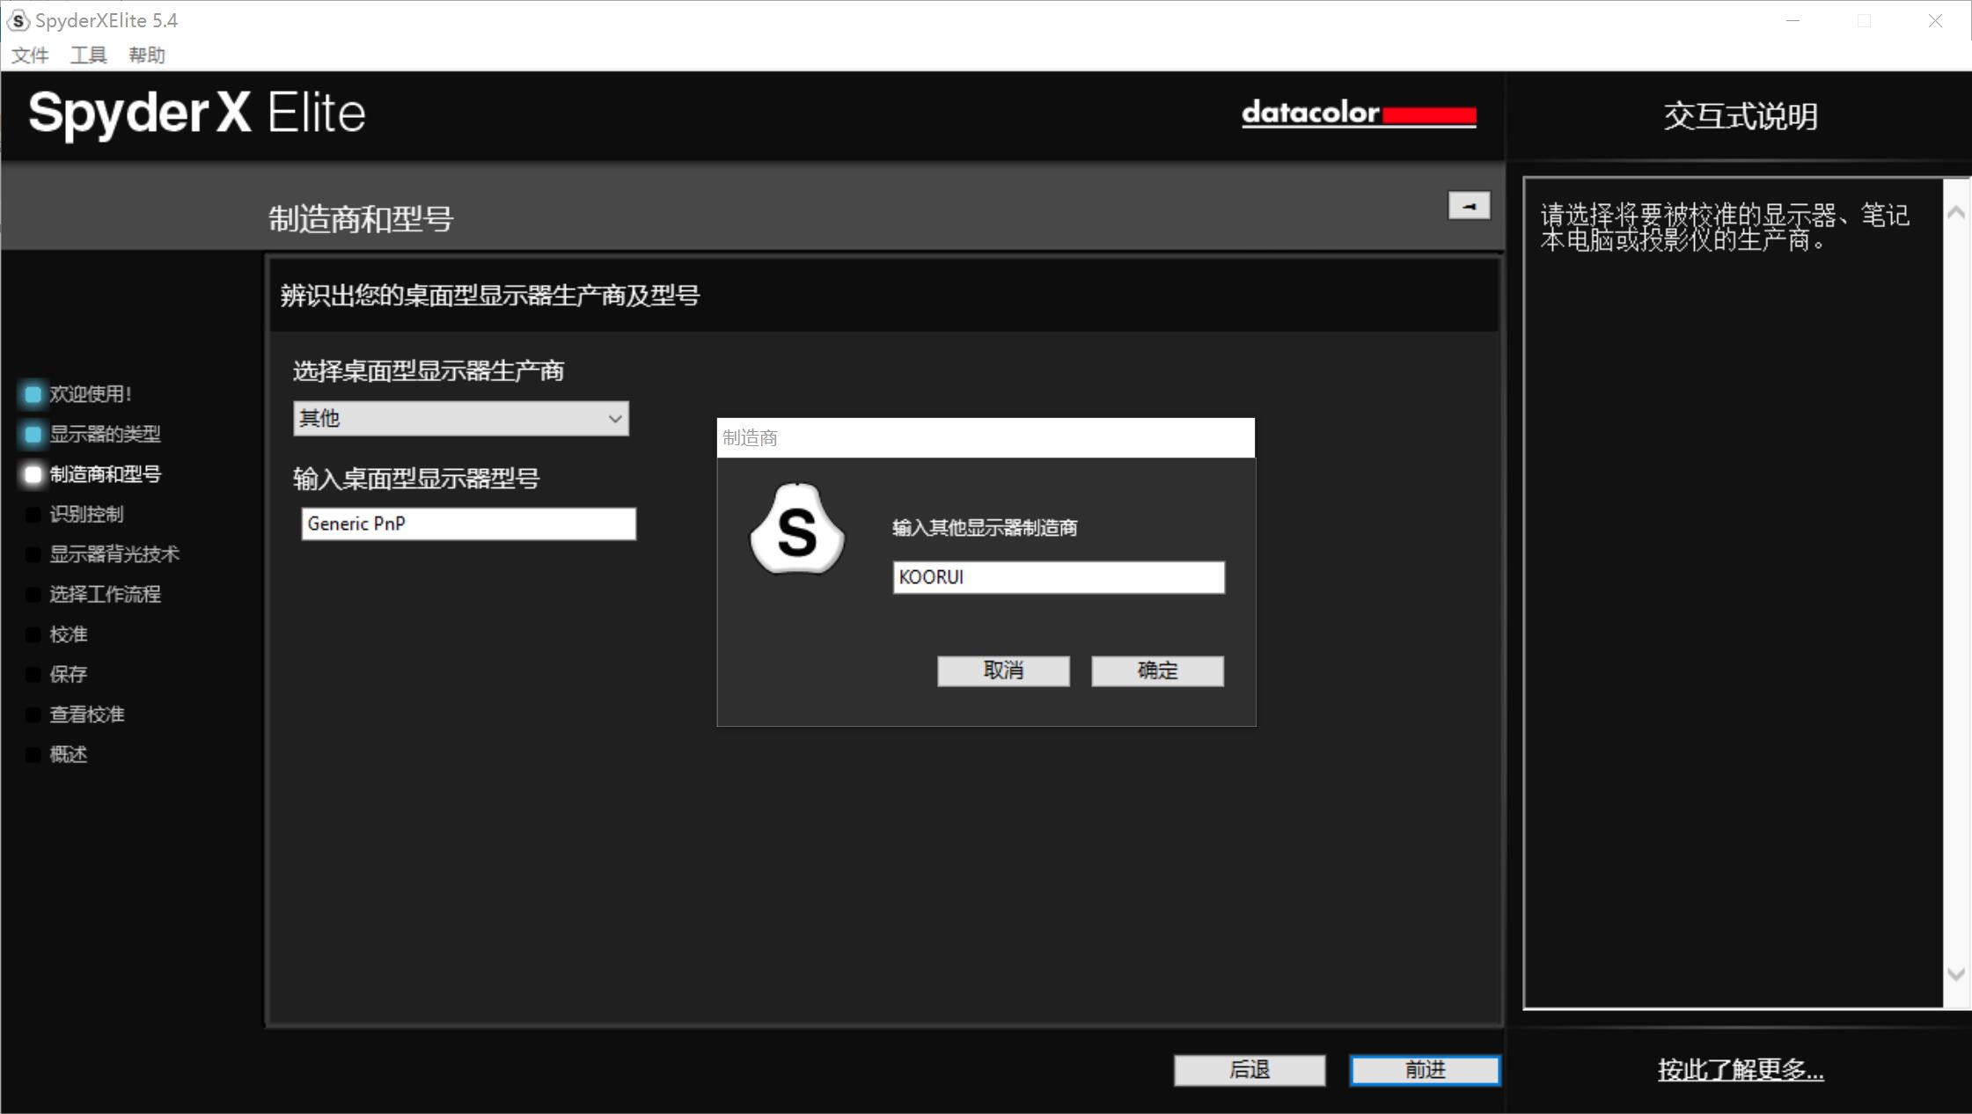1972x1114 pixels.
Task: Click the 输入其他显示器制造商 label
Action: click(x=985, y=528)
